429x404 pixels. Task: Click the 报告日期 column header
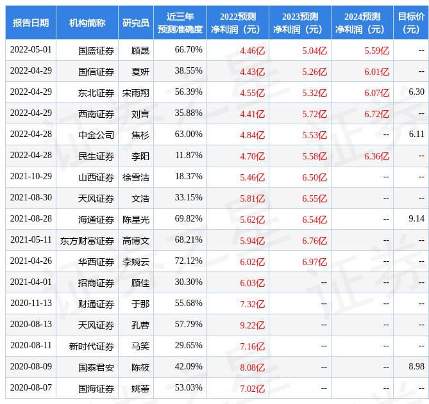click(31, 22)
